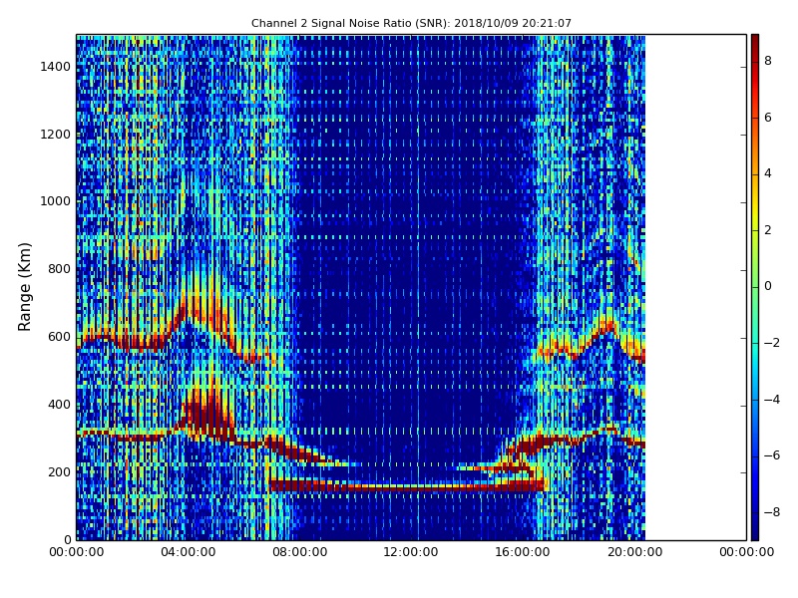This screenshot has height=598, width=798.
Task: Click the colorbar value 0 label
Action: [x=768, y=286]
